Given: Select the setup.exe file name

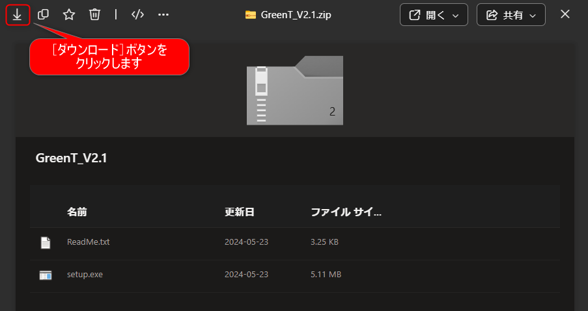Looking at the screenshot, I should click(85, 275).
